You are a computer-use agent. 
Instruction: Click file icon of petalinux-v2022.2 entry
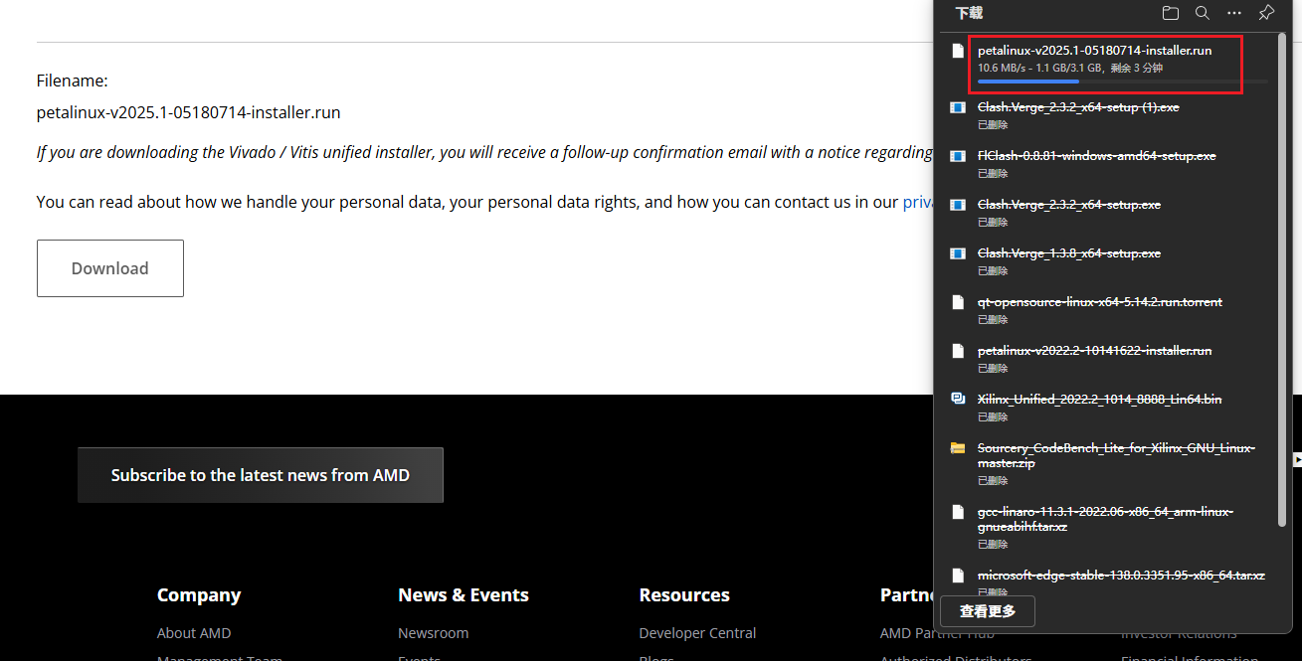tap(958, 351)
